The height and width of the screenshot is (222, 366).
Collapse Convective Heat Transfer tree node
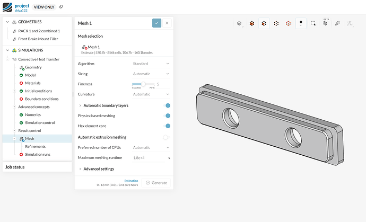(7, 59)
